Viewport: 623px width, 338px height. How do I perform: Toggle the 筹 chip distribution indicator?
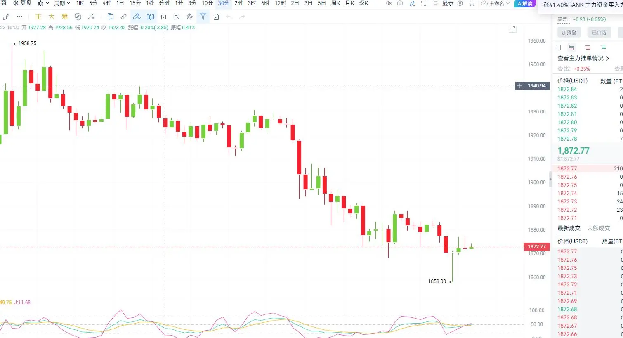click(65, 17)
